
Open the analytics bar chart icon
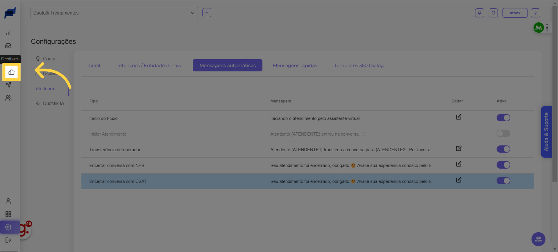[8, 33]
